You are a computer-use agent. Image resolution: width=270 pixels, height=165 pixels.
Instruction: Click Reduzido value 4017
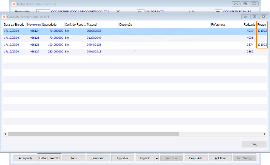pos(250,31)
